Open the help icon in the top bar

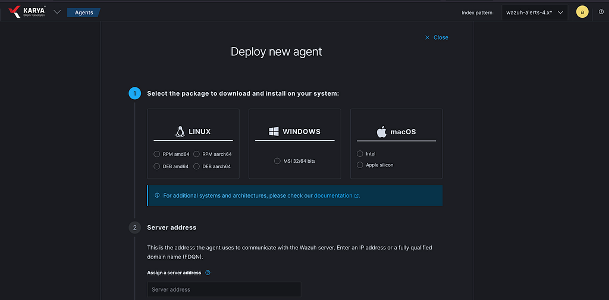coord(601,12)
